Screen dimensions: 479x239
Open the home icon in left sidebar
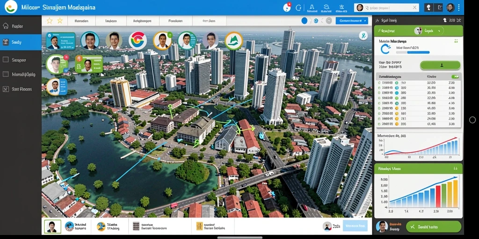[6, 26]
